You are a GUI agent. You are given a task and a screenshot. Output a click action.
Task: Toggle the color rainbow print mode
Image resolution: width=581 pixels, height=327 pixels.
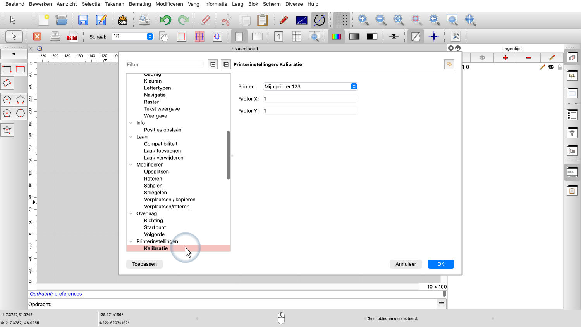tap(336, 36)
